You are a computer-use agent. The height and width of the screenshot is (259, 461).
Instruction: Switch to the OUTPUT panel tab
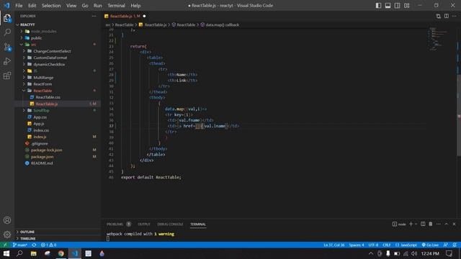pyautogui.click(x=144, y=224)
